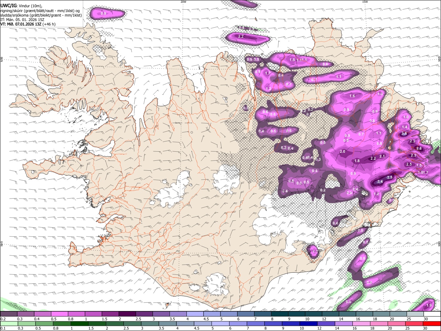Click the pale mint green legend swatch

point(9,323)
